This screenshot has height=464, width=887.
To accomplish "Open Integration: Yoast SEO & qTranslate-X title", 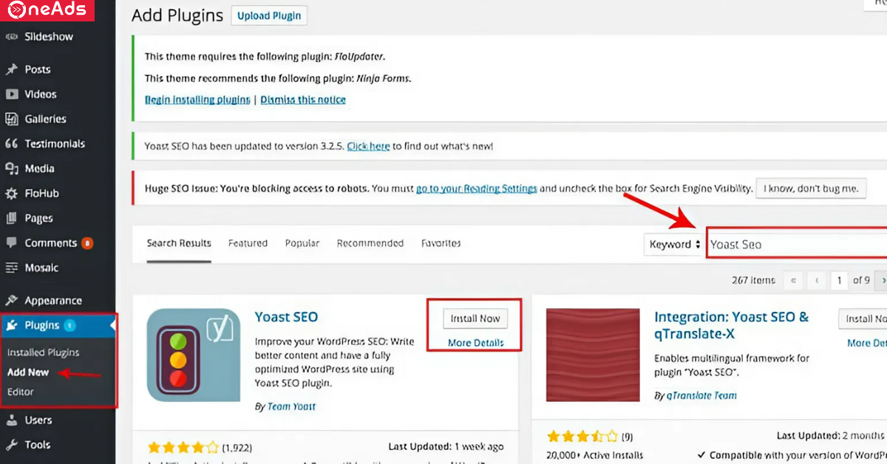I will pyautogui.click(x=731, y=325).
